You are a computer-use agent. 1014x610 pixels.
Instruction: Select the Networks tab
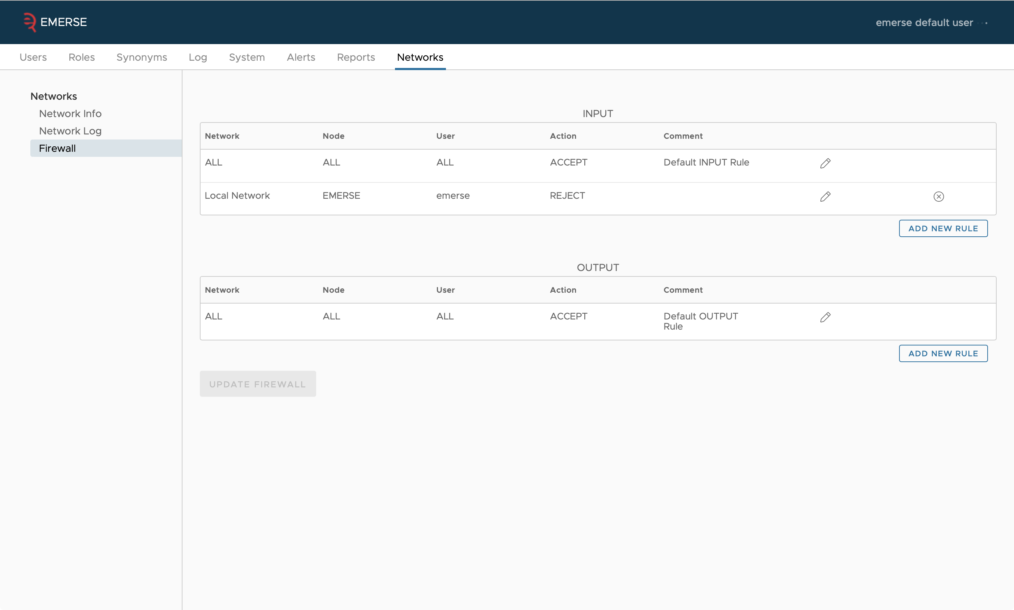420,57
